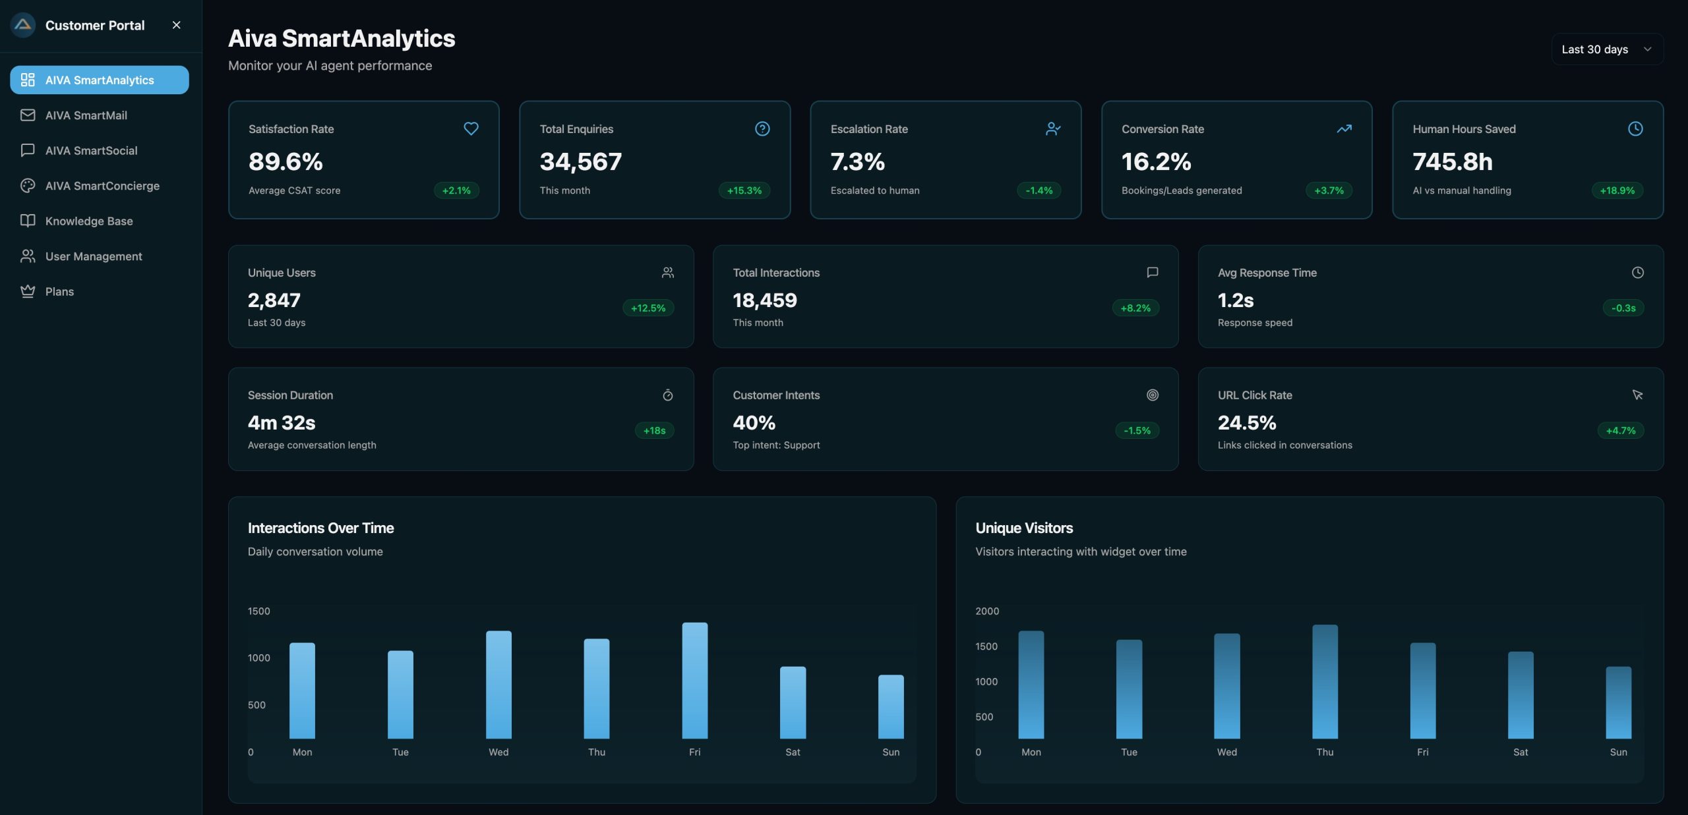1688x815 pixels.
Task: Click the cursor icon on URL Click Rate
Action: tap(1637, 395)
